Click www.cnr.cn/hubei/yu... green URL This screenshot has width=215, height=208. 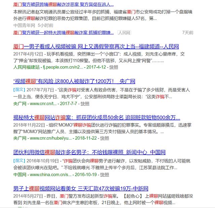(x=51, y=138)
